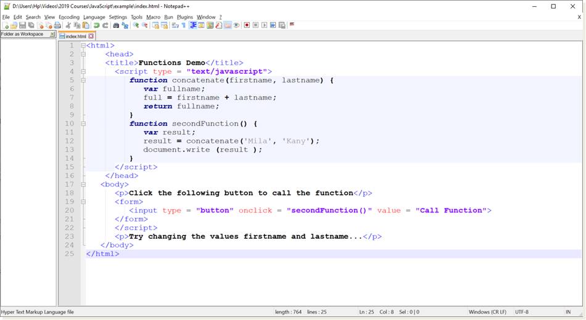Viewport: 586px width, 320px height.
Task: Collapse the script block fold on line 4
Action: (x=83, y=71)
